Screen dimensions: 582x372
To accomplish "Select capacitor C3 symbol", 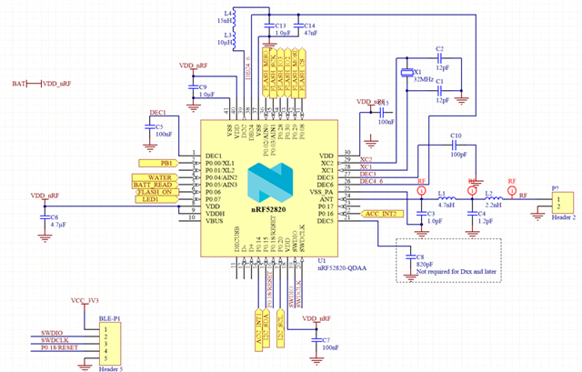I will [x=421, y=214].
